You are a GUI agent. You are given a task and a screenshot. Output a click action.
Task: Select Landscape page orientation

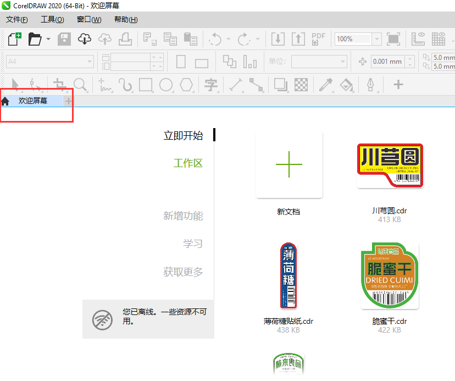pos(202,63)
